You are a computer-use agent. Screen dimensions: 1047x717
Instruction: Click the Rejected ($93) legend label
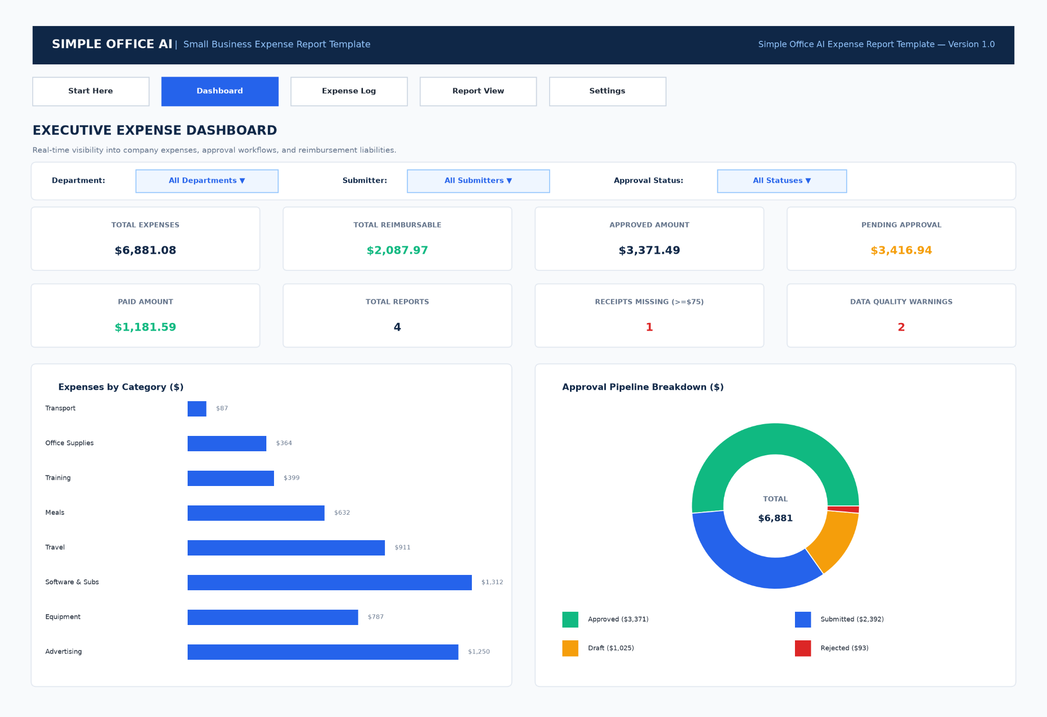pos(845,648)
